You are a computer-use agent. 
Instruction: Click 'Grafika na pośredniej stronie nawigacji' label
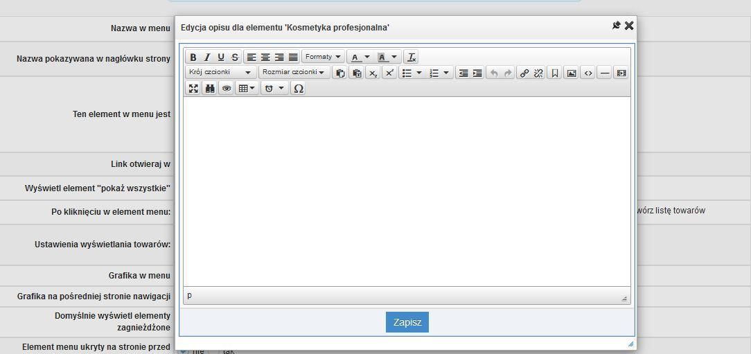coord(94,297)
